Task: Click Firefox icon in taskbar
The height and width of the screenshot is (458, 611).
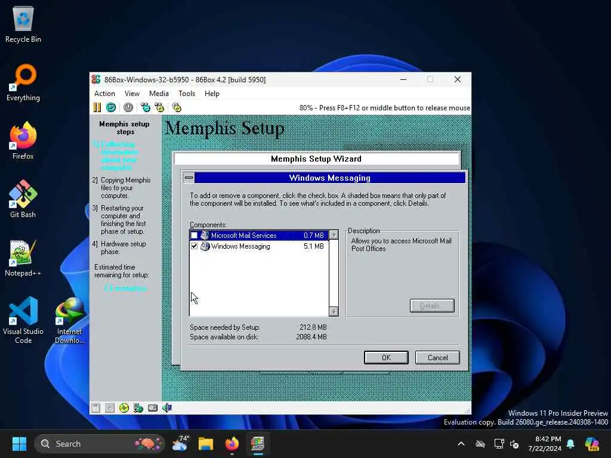Action: coord(232,444)
